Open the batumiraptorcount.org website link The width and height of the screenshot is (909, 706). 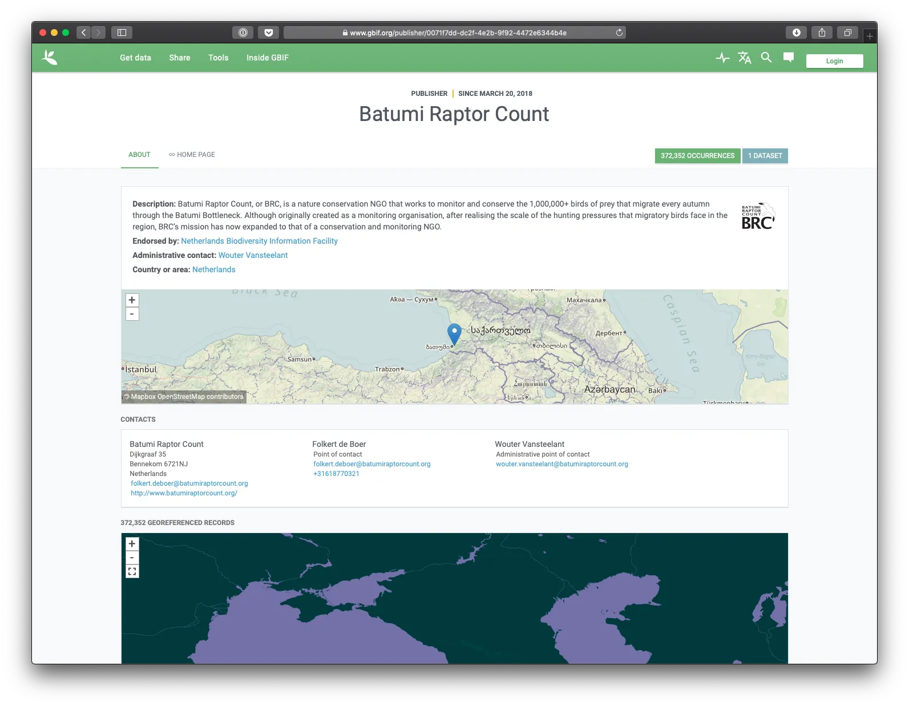point(184,493)
